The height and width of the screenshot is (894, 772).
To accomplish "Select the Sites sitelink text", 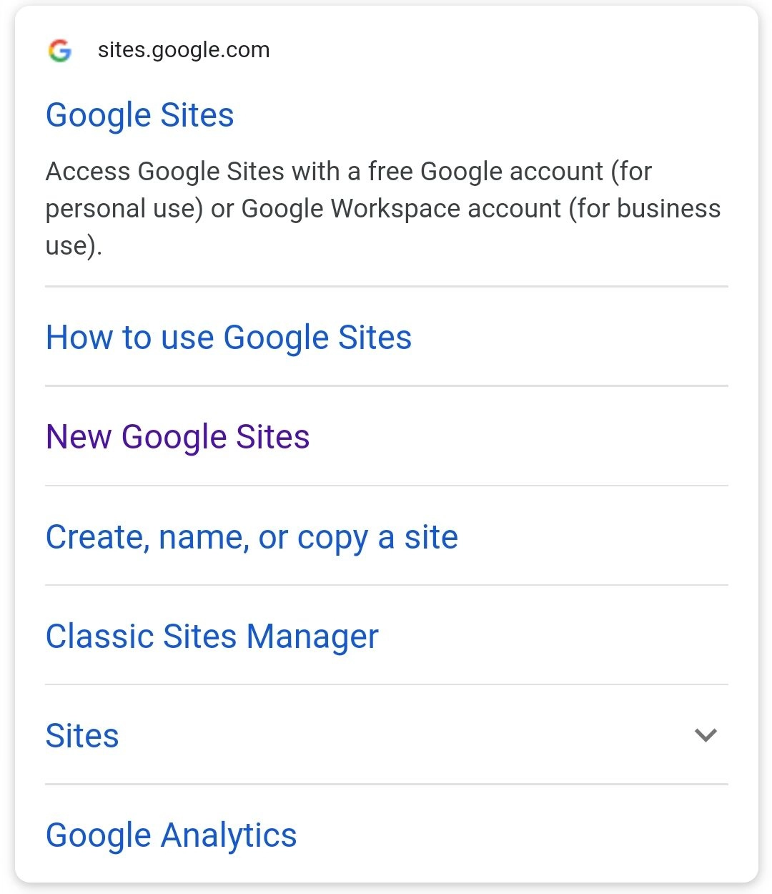I will click(x=82, y=736).
